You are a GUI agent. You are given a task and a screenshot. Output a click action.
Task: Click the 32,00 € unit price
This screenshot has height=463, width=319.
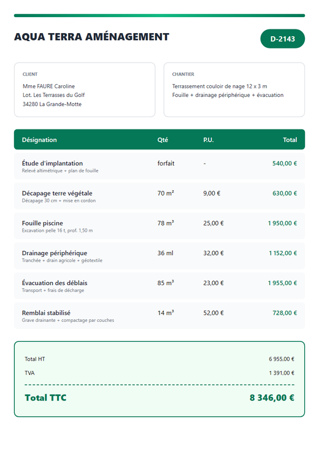213,253
